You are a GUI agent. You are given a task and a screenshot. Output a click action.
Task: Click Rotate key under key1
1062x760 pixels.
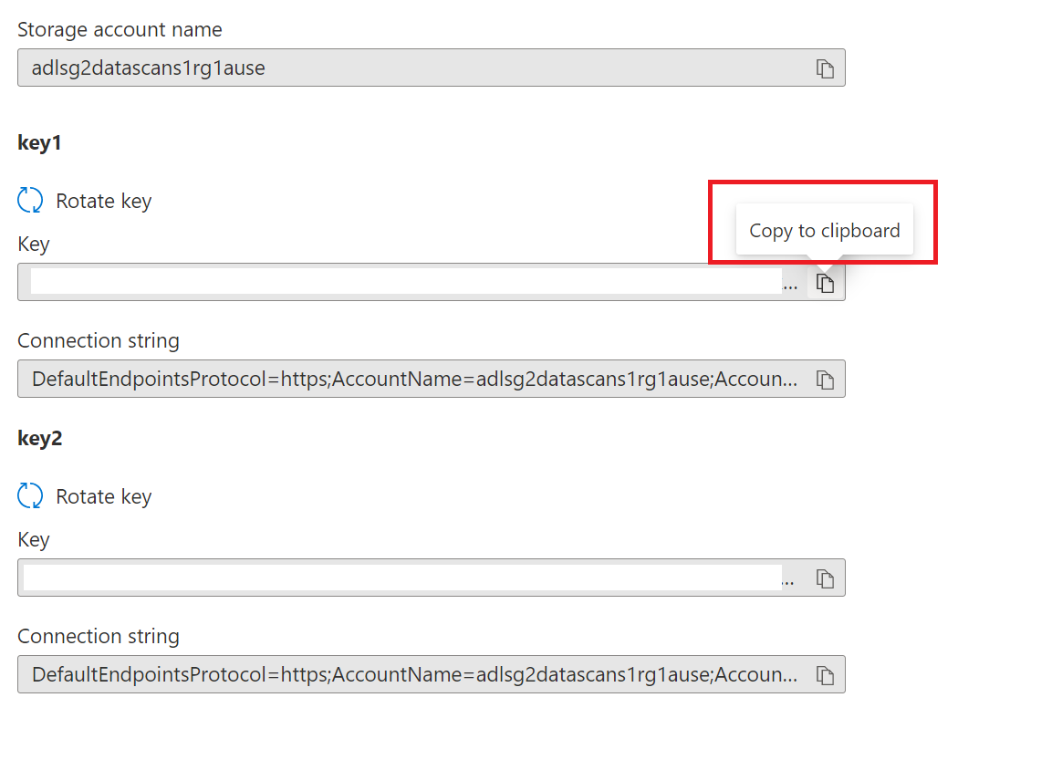pyautogui.click(x=104, y=201)
